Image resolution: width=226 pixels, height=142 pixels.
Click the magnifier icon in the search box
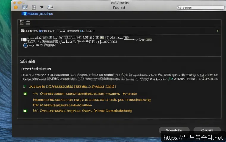(179, 7)
